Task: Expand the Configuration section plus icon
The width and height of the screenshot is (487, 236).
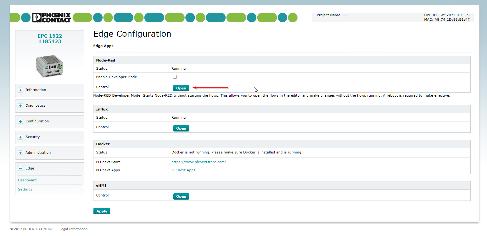Action: point(20,121)
